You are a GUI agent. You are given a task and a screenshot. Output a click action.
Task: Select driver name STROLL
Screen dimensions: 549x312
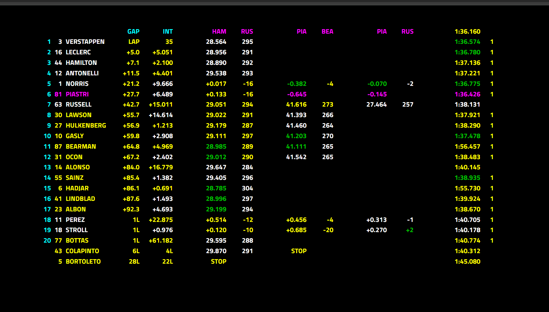pyautogui.click(x=77, y=230)
